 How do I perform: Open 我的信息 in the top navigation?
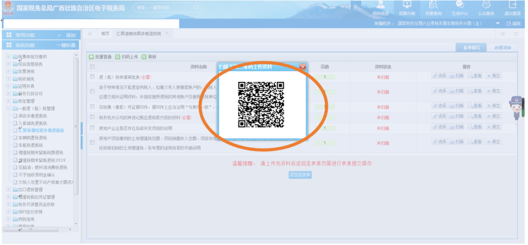point(380,8)
